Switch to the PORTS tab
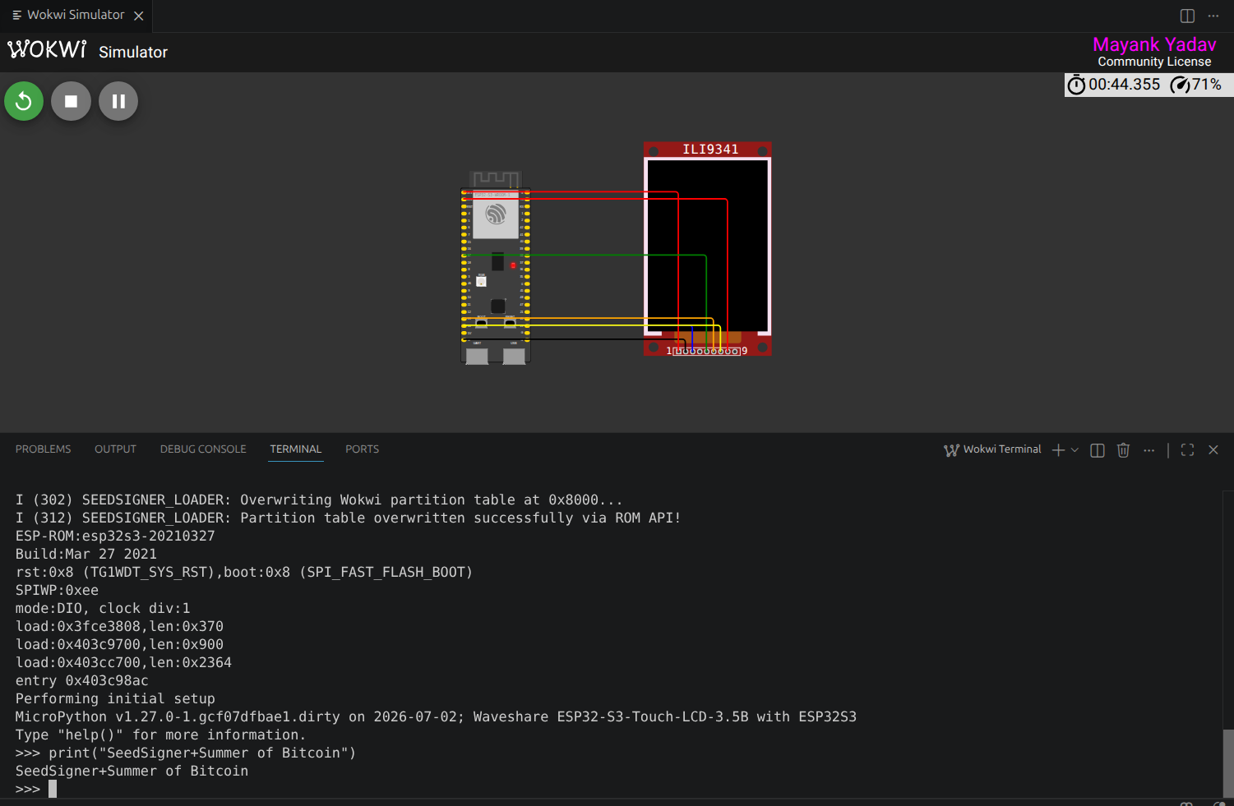 (362, 449)
